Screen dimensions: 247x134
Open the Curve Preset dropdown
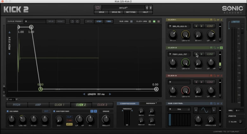pyautogui.click(x=35, y=21)
